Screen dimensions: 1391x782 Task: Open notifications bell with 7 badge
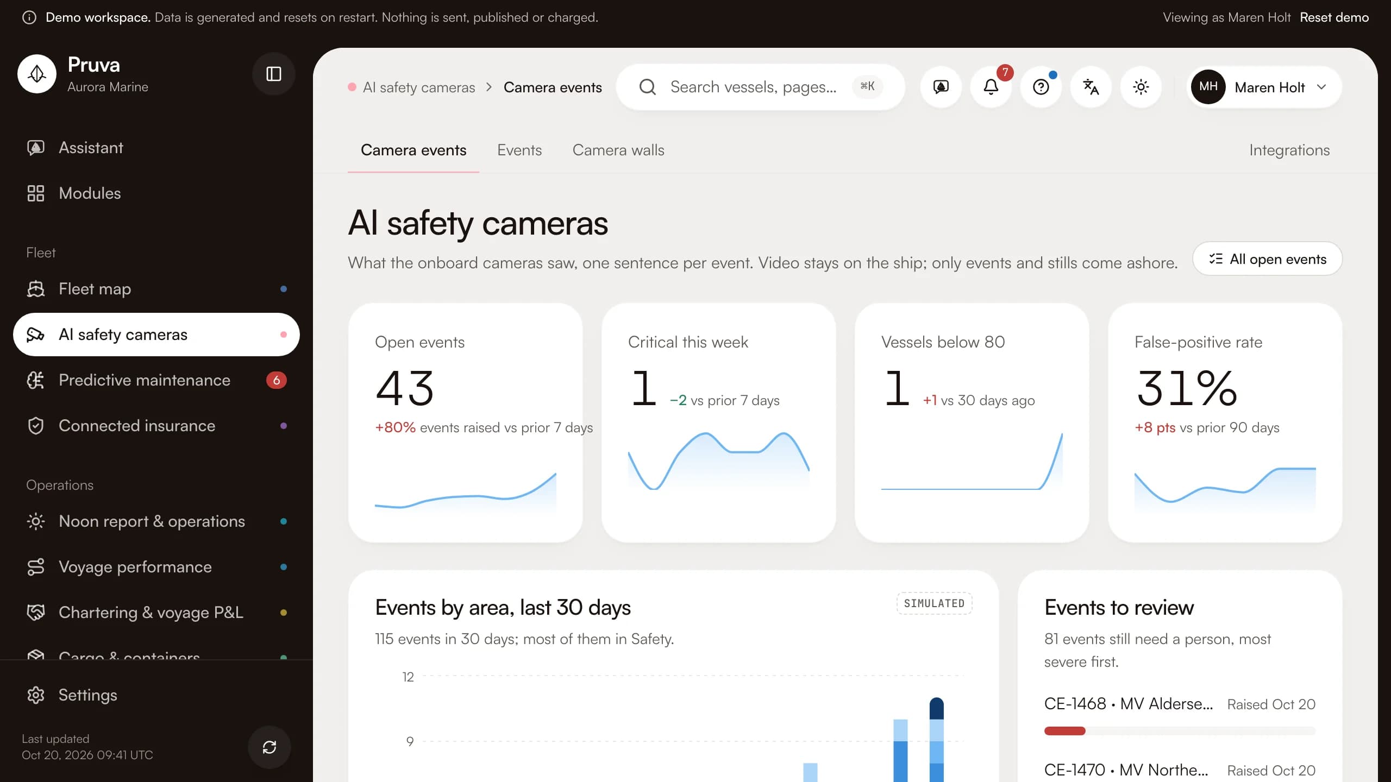click(991, 87)
